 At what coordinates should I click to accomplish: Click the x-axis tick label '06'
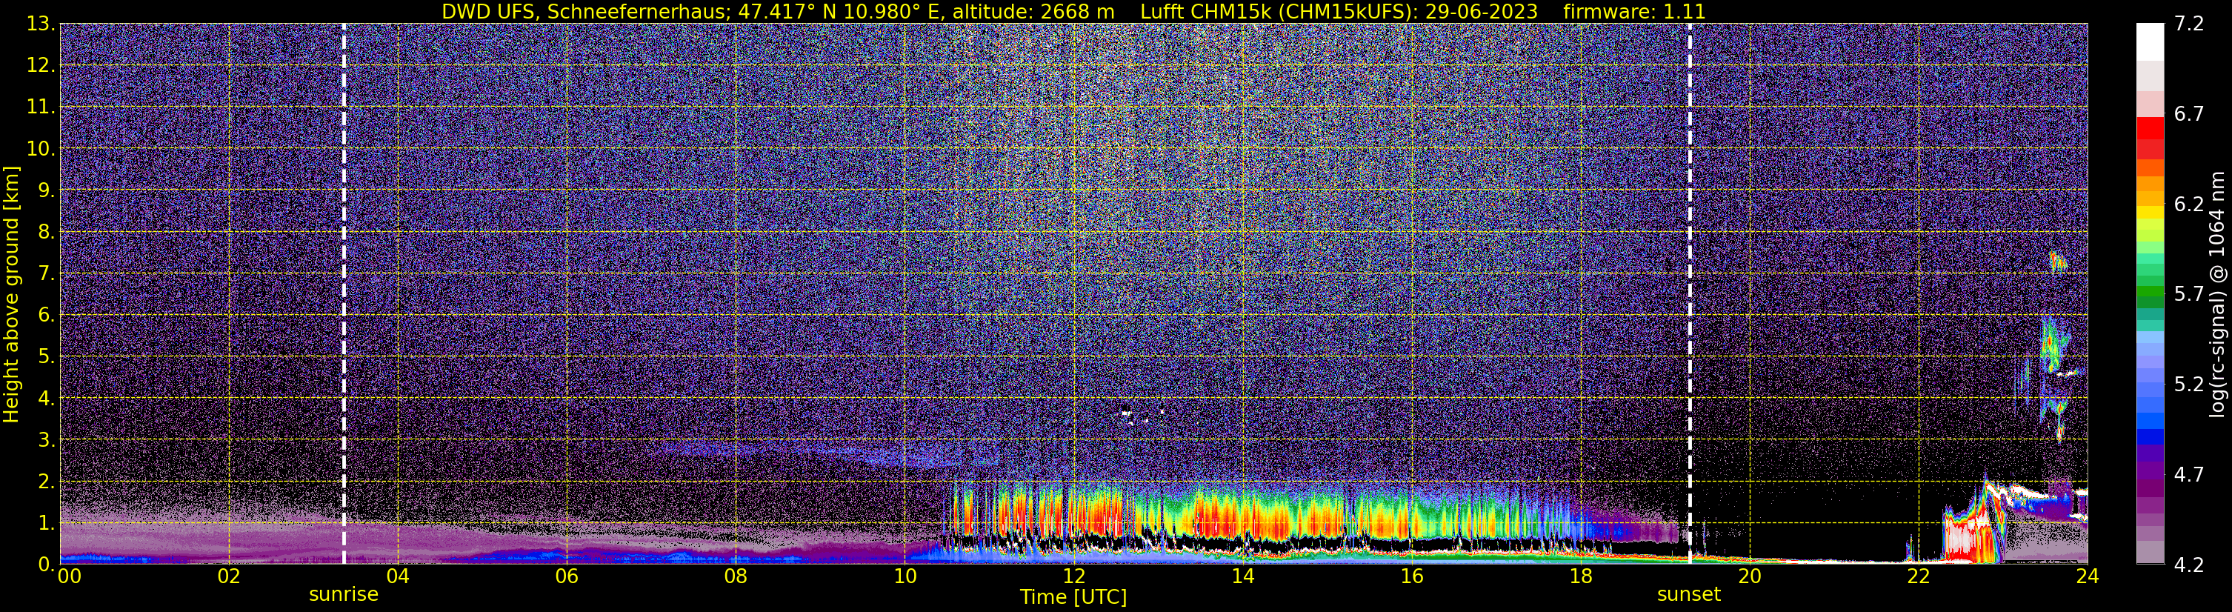click(567, 576)
